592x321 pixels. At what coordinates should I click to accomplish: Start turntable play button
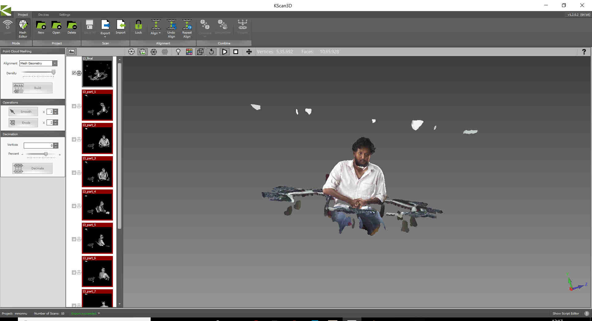225,52
